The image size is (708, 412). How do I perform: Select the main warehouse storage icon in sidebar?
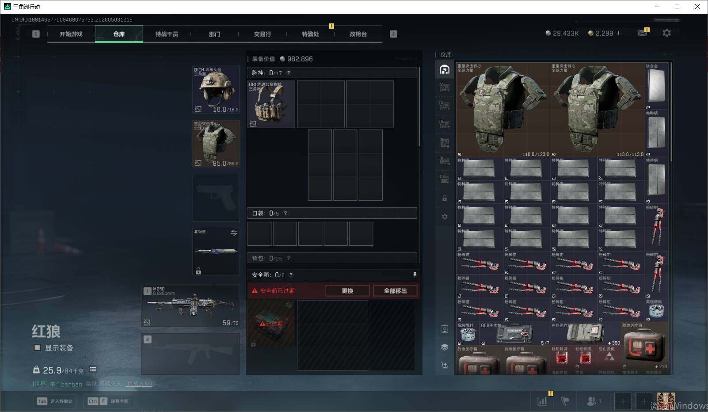445,69
